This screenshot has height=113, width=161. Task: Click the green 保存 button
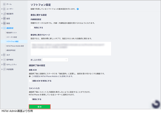point(39,107)
